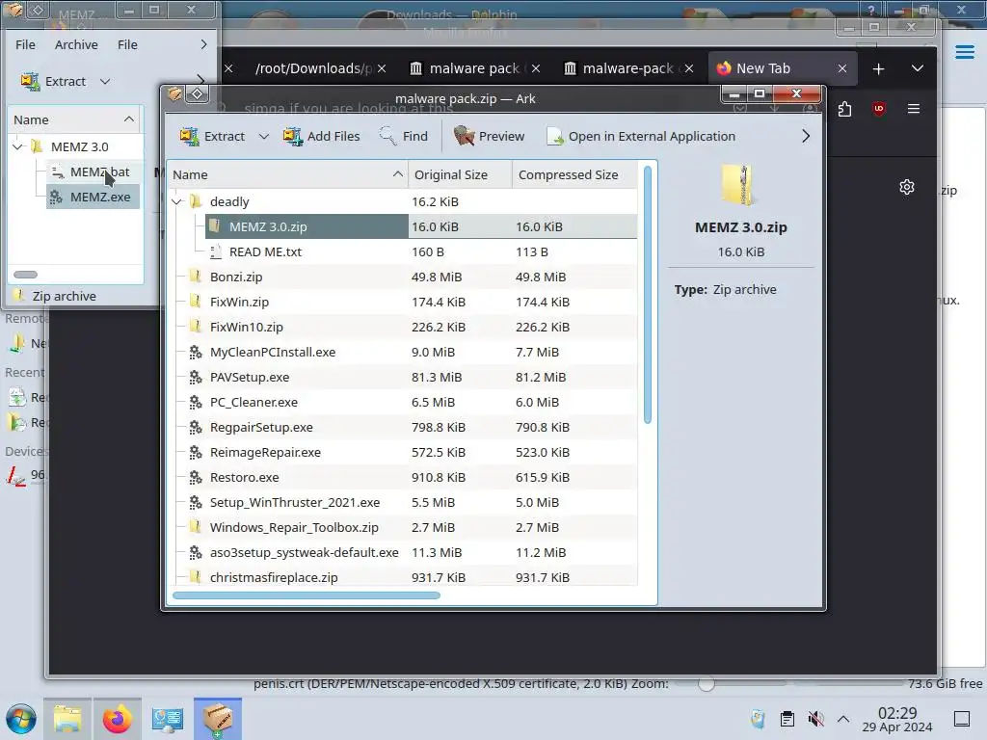This screenshot has width=987, height=740.
Task: Sort by the Name column header in the malware pack.zip window
Action: 287,175
